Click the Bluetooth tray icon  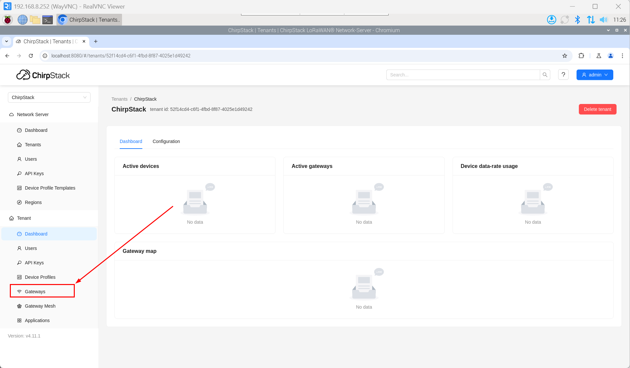pyautogui.click(x=578, y=20)
